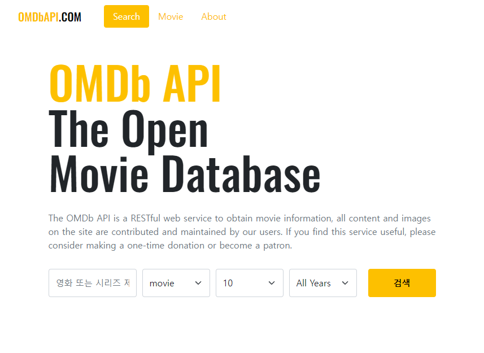Select the Search nav tab
484x353 pixels.
[x=127, y=16]
